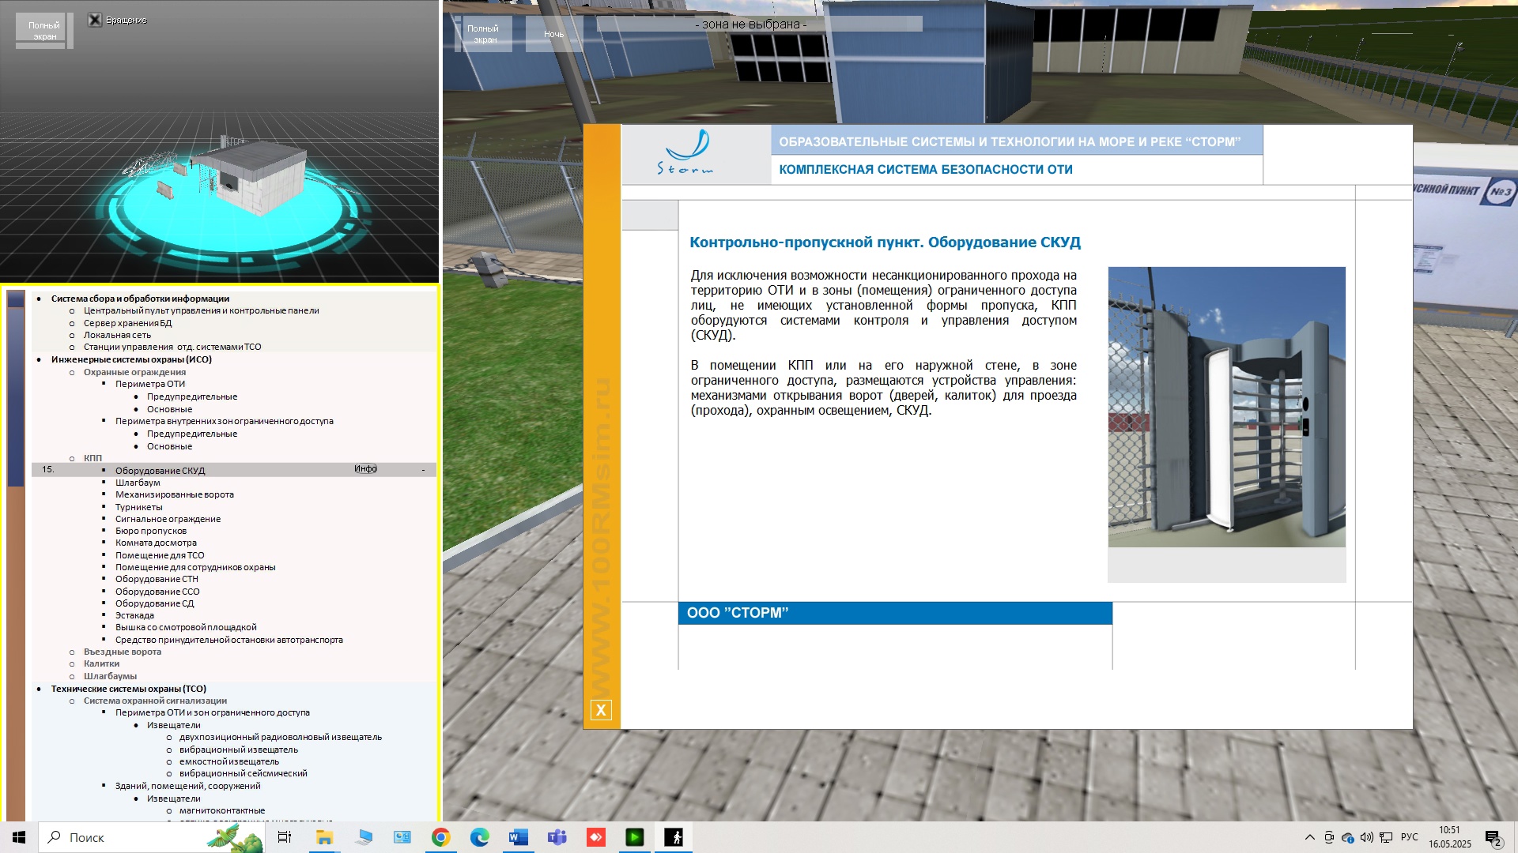The image size is (1518, 853).
Task: Select 'Механизированные ворота' tree item
Action: click(175, 494)
